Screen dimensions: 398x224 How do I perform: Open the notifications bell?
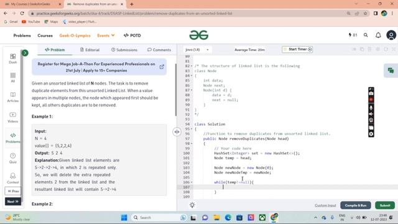[x=378, y=35]
